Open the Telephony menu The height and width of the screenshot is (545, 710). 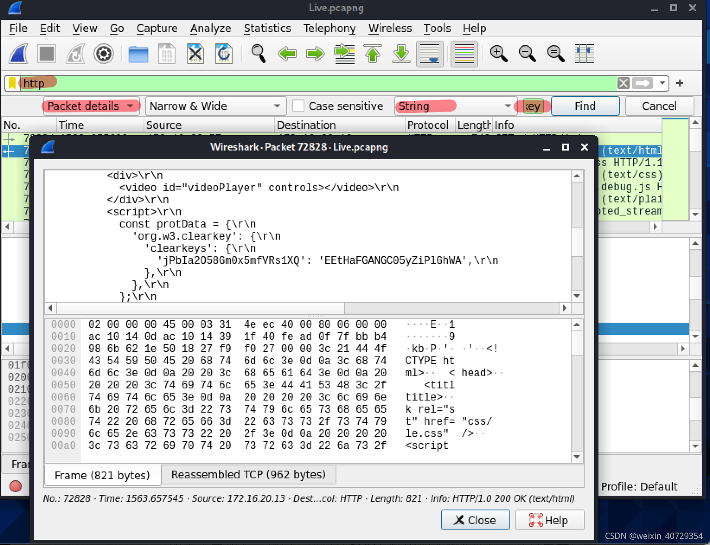pyautogui.click(x=329, y=28)
